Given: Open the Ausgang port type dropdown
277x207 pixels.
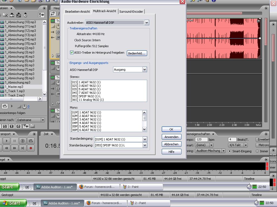Looking at the screenshot, I should coord(144,70).
